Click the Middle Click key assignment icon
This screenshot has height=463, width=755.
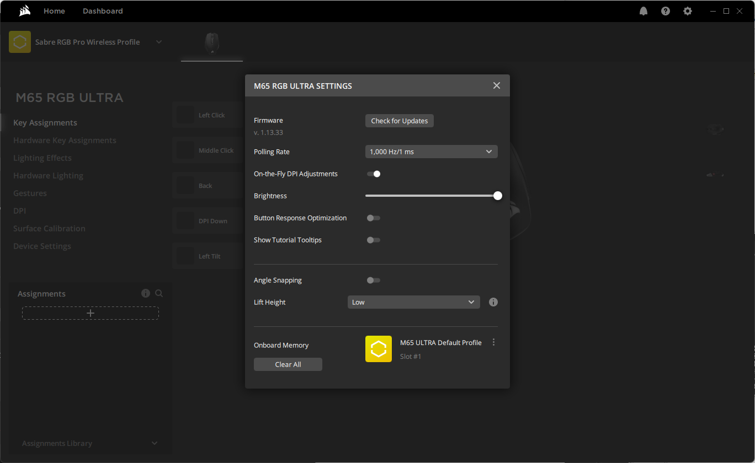click(185, 150)
